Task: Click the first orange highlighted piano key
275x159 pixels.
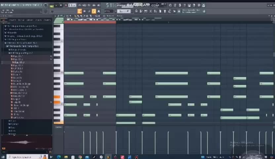Action: [x=57, y=97]
